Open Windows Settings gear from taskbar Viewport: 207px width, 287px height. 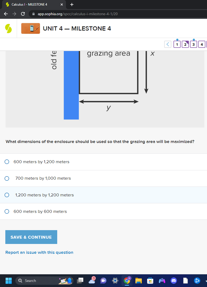pyautogui.click(x=115, y=281)
